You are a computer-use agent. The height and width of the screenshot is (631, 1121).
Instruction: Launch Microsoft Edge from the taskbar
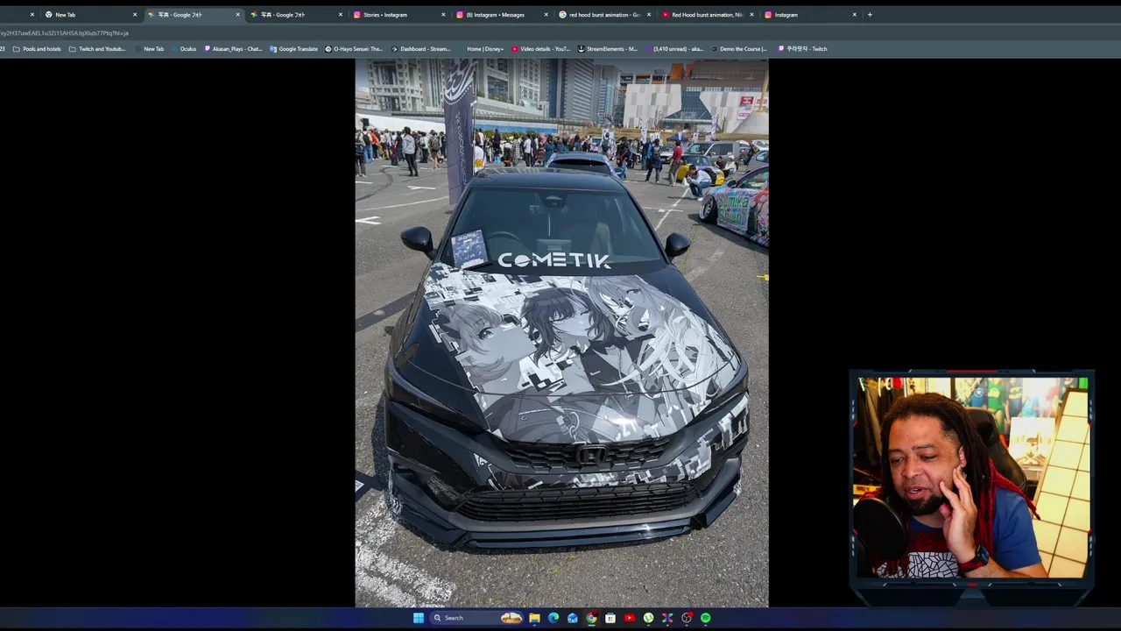pyautogui.click(x=553, y=618)
